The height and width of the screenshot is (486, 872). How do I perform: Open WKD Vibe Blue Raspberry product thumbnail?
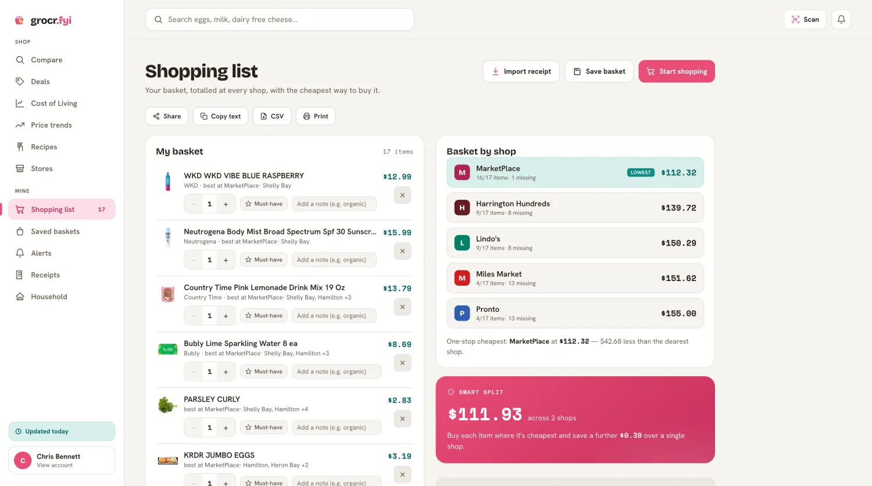(x=168, y=182)
